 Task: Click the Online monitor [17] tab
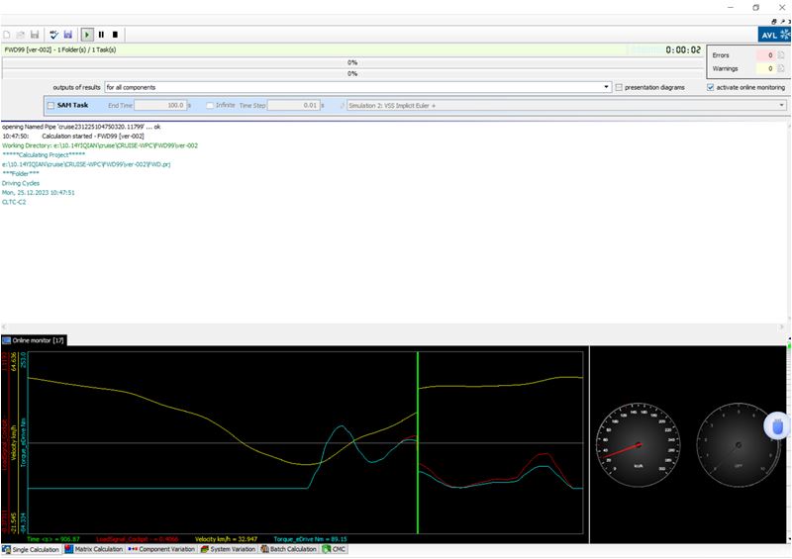coord(34,340)
